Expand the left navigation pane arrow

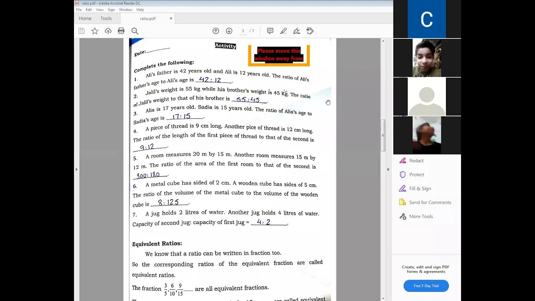tap(76, 169)
